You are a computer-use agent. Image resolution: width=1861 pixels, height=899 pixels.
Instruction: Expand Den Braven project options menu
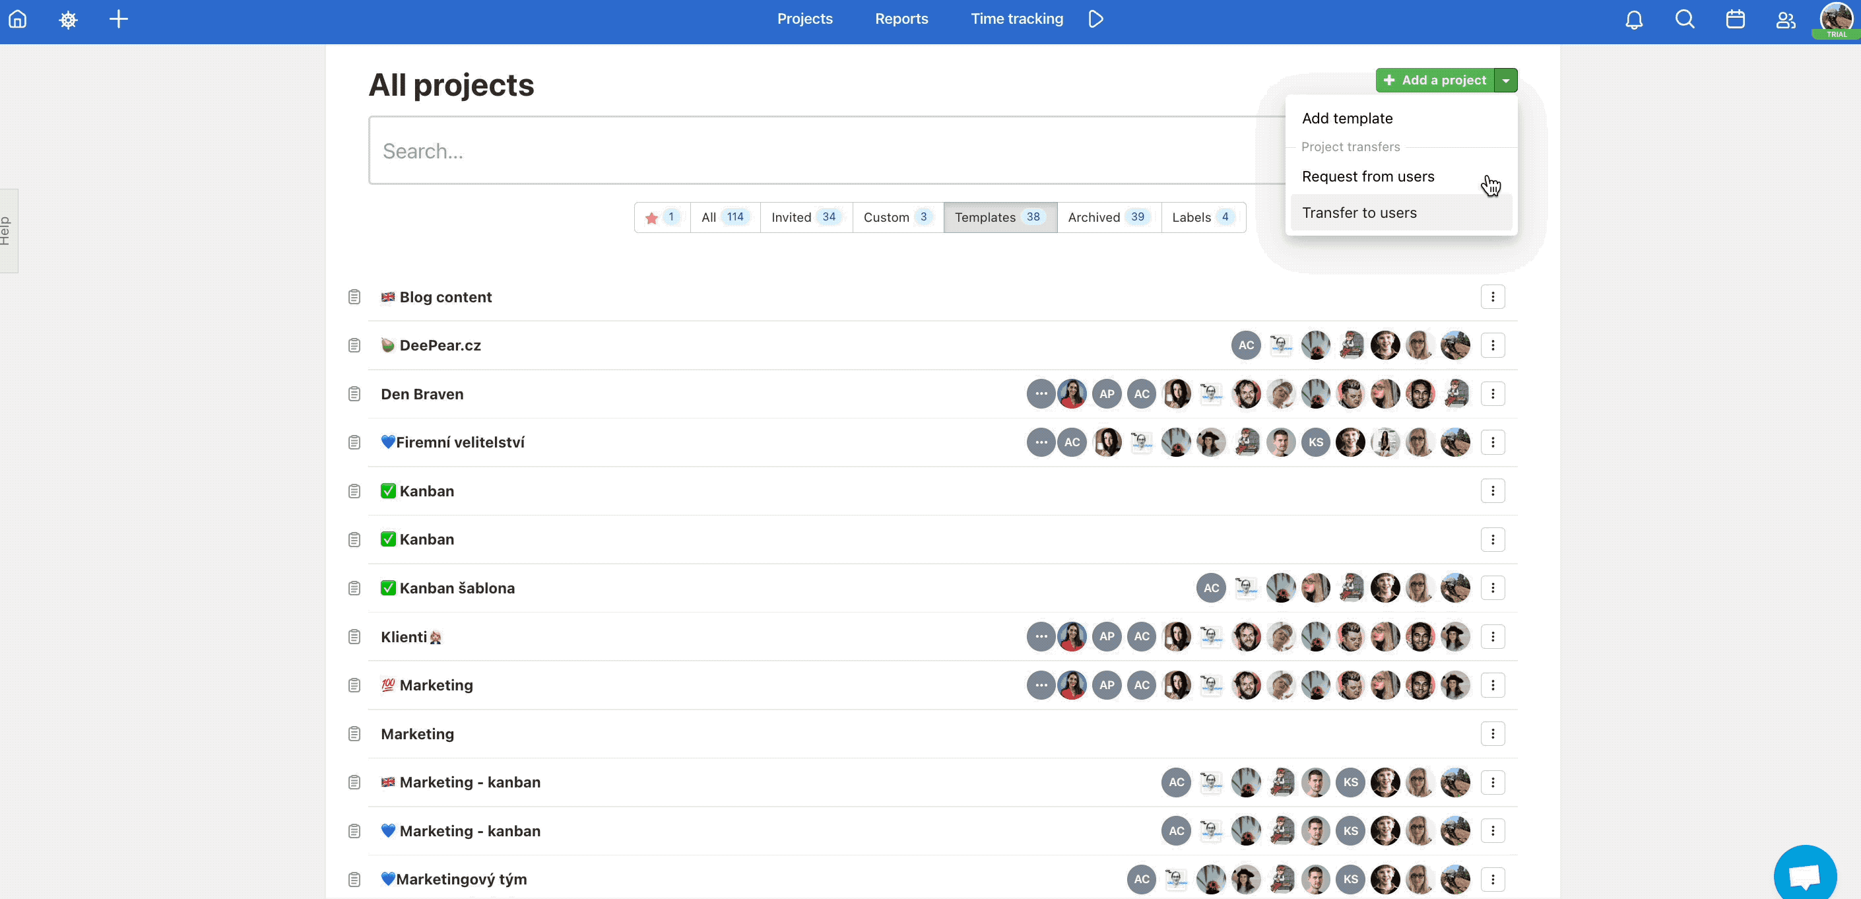click(x=1494, y=393)
